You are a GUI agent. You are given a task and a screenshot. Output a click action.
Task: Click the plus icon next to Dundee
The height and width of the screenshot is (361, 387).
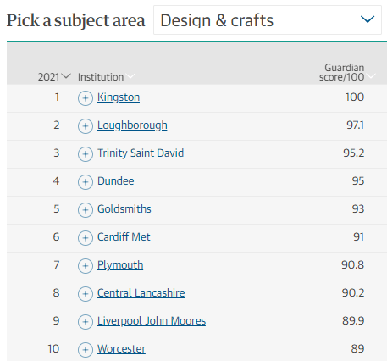point(86,182)
